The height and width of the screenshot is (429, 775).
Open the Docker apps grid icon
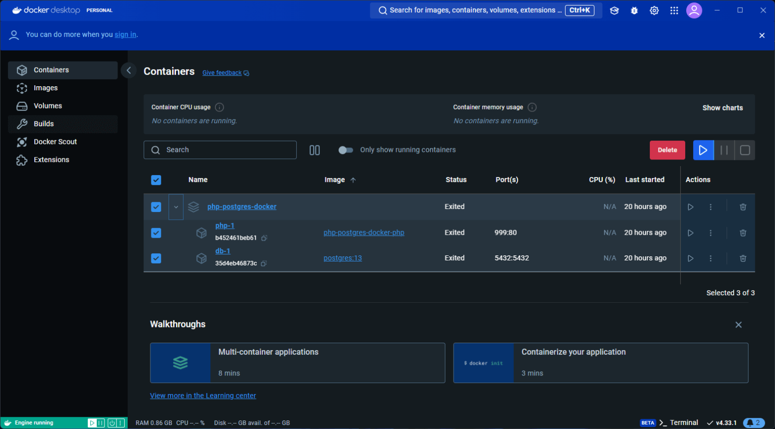tap(674, 11)
